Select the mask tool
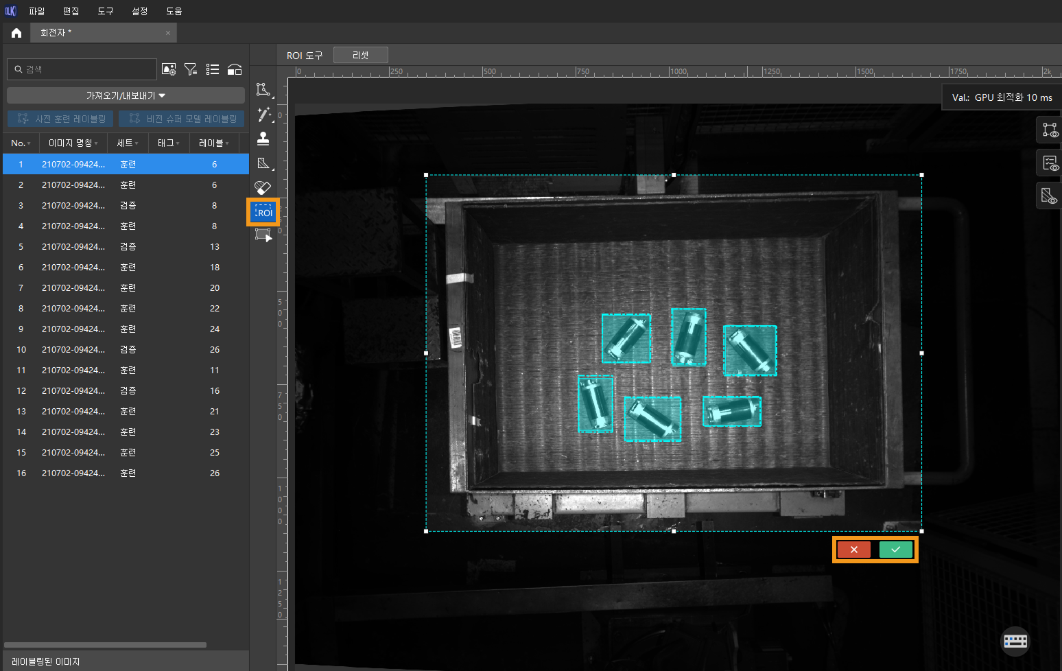 point(263,163)
